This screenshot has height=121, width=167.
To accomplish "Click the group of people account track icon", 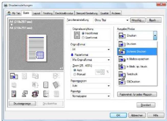I will tap(35, 94).
